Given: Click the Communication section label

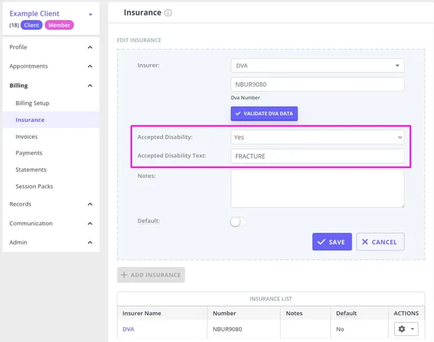Looking at the screenshot, I should pyautogui.click(x=30, y=223).
